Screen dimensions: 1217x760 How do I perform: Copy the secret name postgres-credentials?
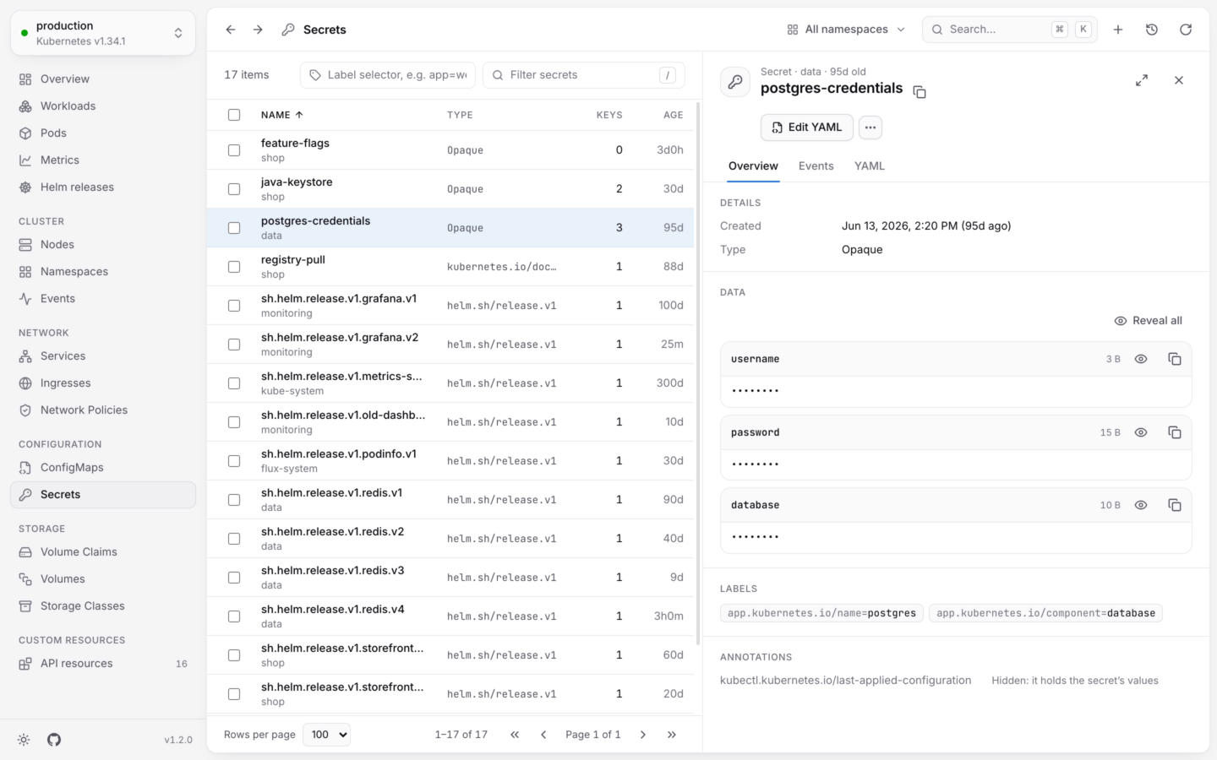(920, 91)
